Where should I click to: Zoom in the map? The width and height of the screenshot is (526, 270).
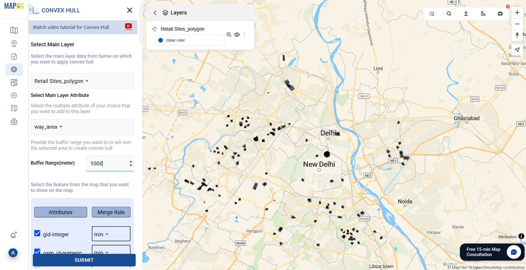[x=517, y=12]
